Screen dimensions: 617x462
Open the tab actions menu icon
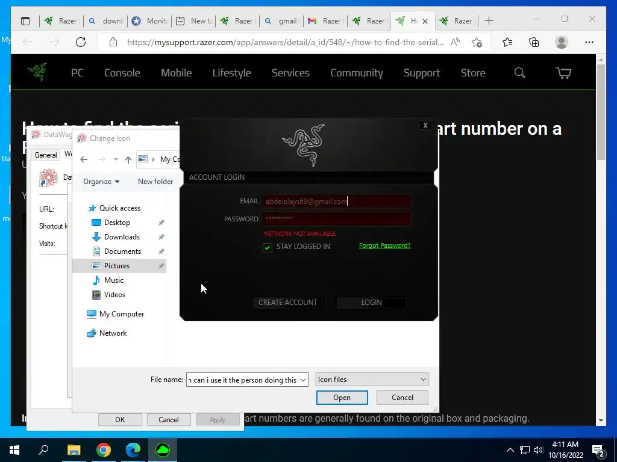pos(25,21)
